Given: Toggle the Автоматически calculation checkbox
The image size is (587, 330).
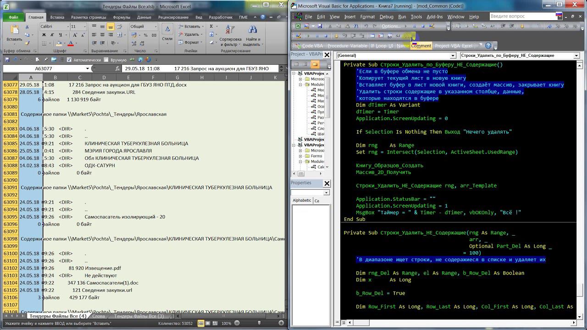Looking at the screenshot, I should coord(69,60).
